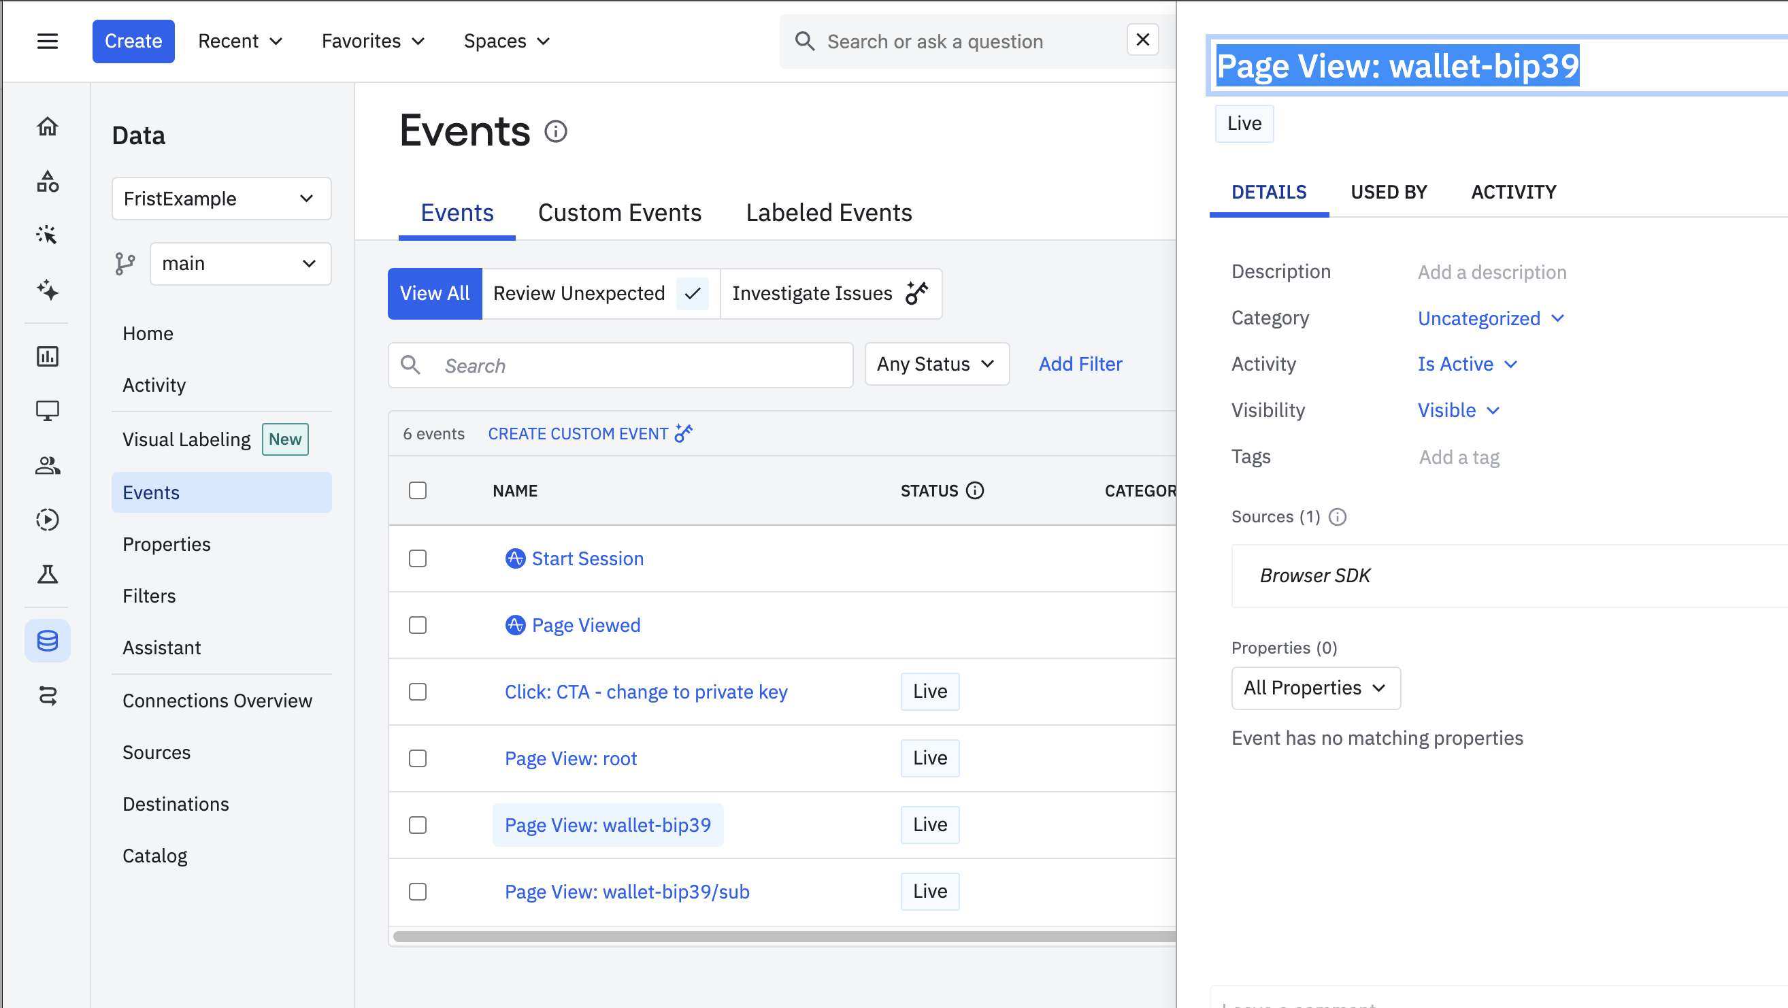The width and height of the screenshot is (1788, 1008).
Task: Open the monitor icon in left rail
Action: coord(47,411)
